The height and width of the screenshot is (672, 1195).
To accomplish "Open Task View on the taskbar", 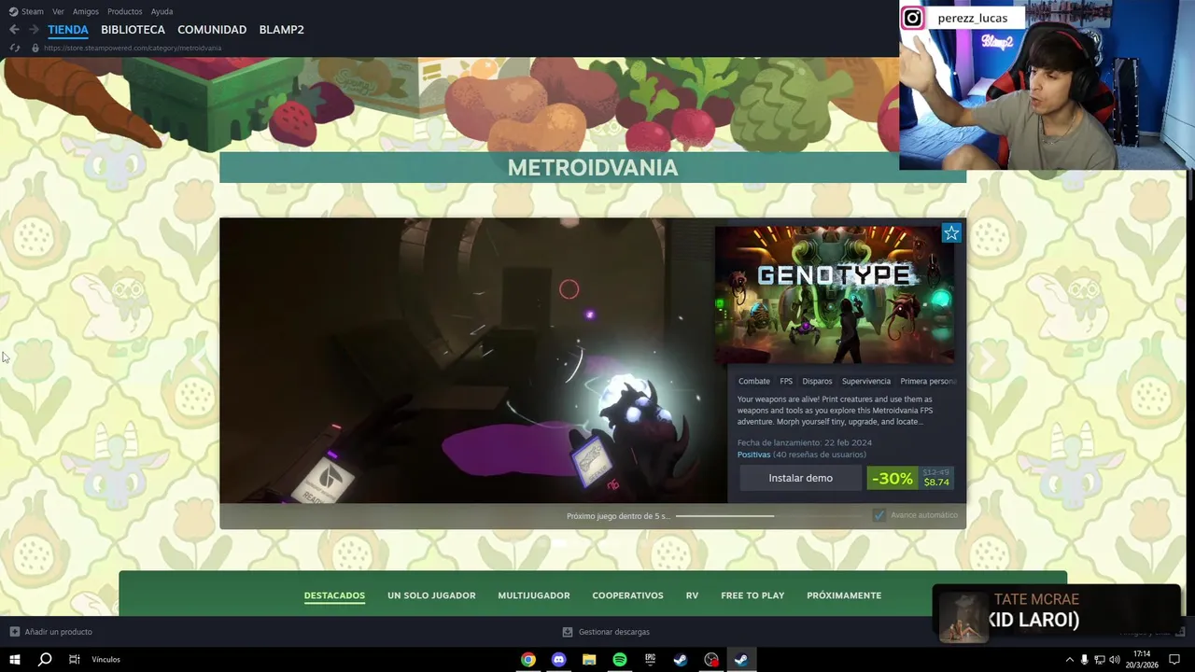I will (x=74, y=660).
